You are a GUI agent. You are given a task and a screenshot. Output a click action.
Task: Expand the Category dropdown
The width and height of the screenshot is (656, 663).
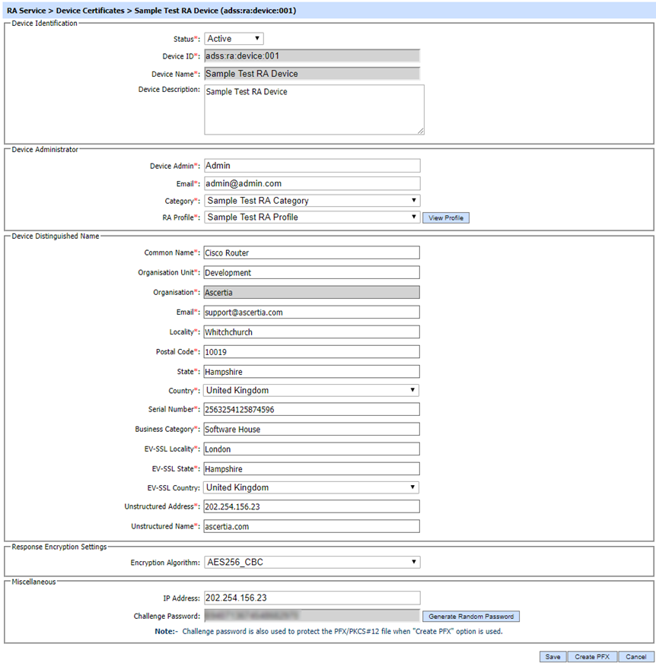click(x=312, y=201)
